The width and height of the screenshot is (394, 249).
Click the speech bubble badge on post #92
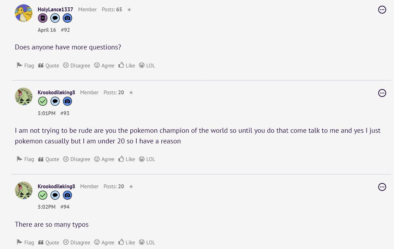[55, 18]
